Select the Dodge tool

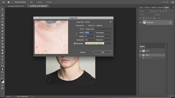tap(2, 53)
